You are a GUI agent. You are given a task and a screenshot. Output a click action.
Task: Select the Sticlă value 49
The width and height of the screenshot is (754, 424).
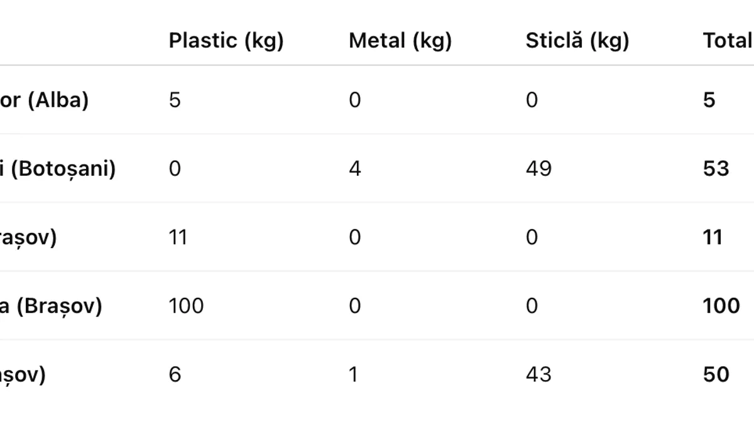(538, 168)
